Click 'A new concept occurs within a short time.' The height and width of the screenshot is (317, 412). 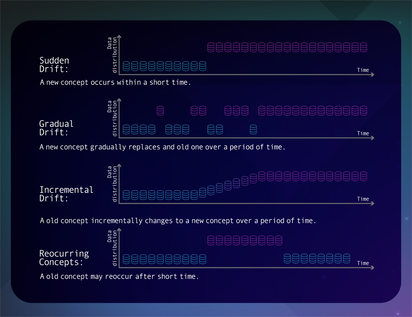click(115, 82)
